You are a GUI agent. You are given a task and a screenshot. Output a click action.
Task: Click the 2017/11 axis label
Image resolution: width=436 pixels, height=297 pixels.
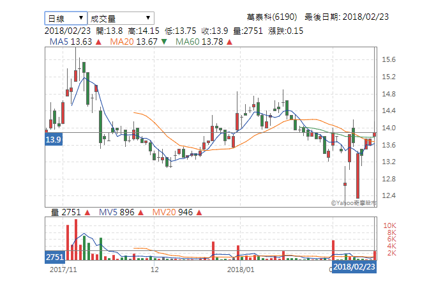[63, 270]
